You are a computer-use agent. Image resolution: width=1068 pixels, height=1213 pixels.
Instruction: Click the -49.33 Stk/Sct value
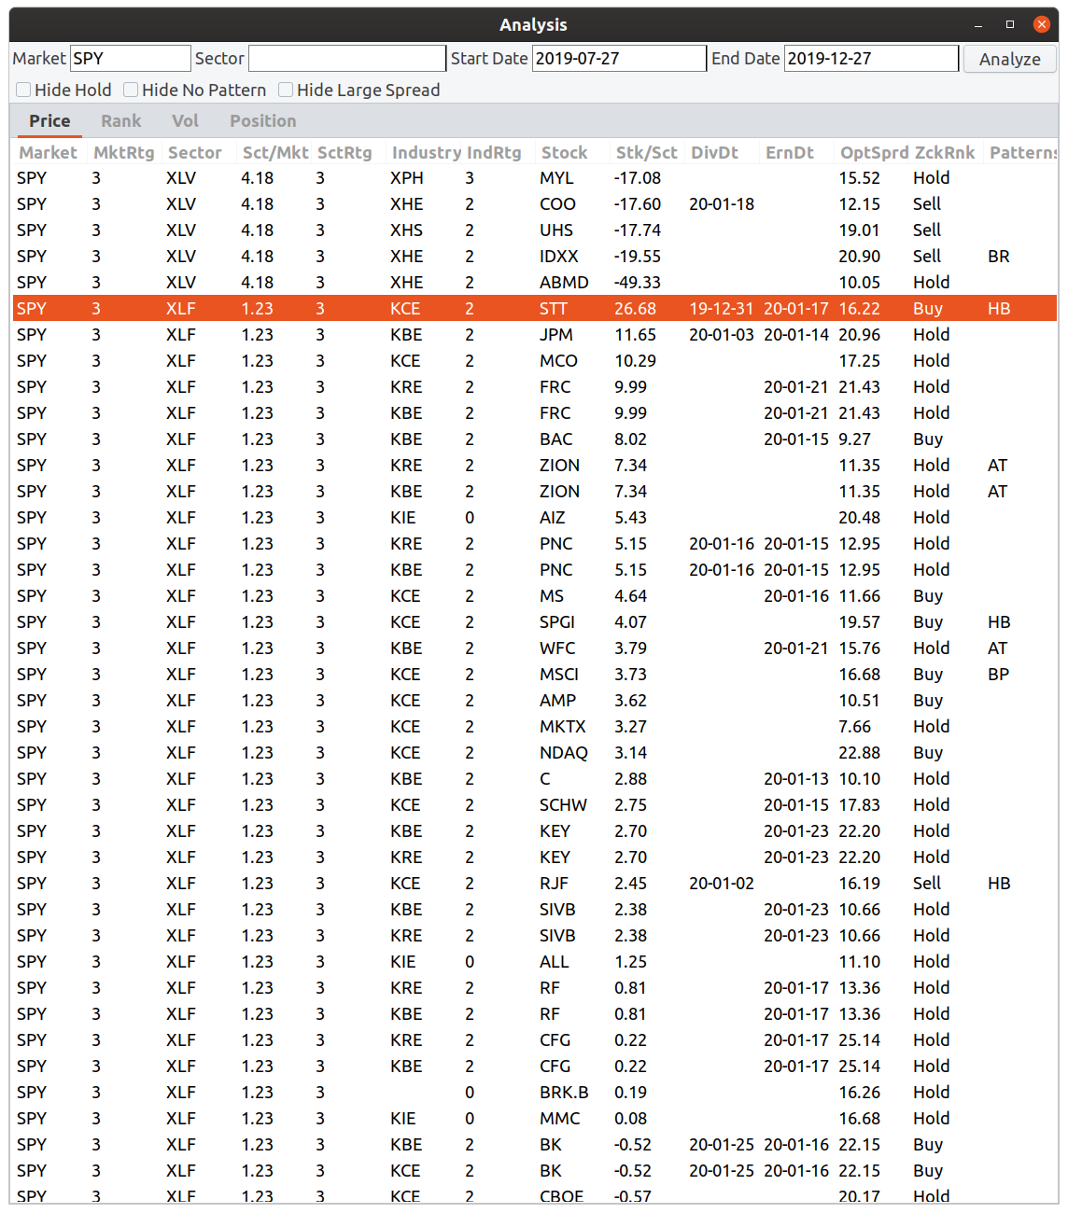638,282
